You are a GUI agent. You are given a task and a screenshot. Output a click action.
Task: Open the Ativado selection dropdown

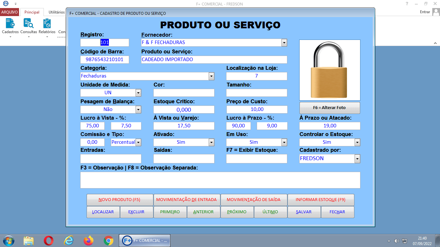tap(212, 142)
